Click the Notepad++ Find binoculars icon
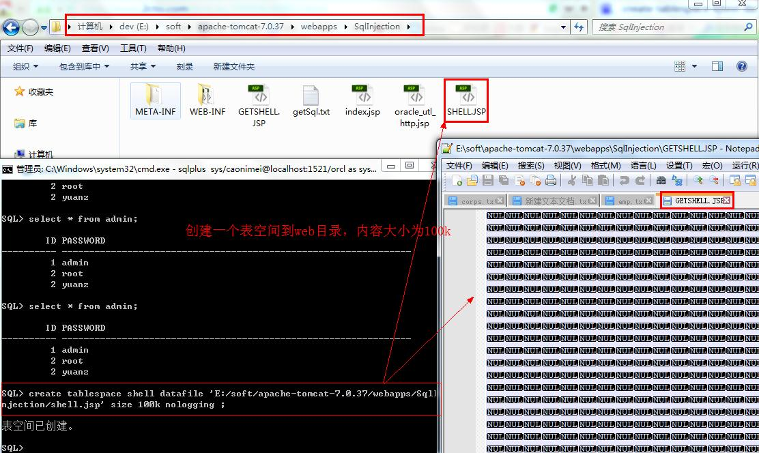759x453 pixels. pyautogui.click(x=661, y=181)
